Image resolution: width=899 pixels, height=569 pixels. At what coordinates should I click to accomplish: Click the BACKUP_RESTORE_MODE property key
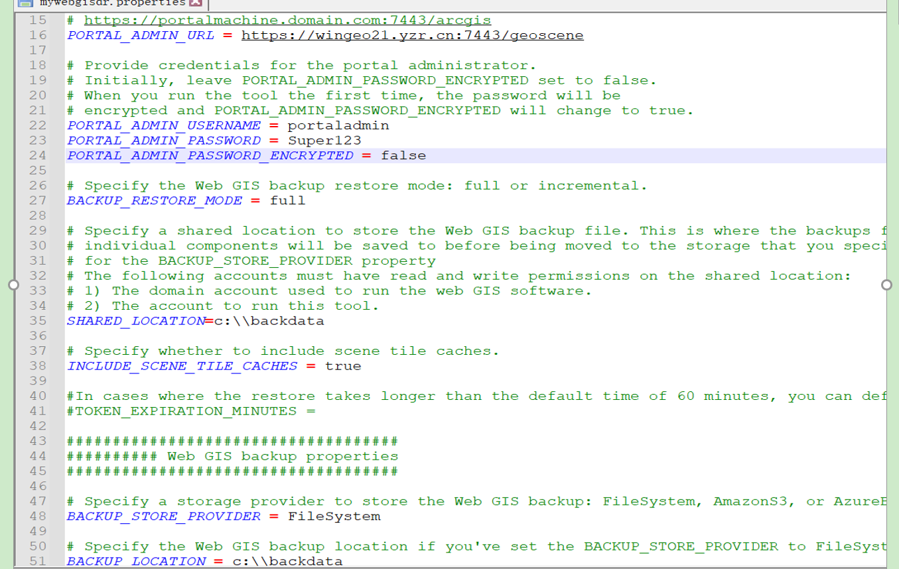pyautogui.click(x=155, y=200)
